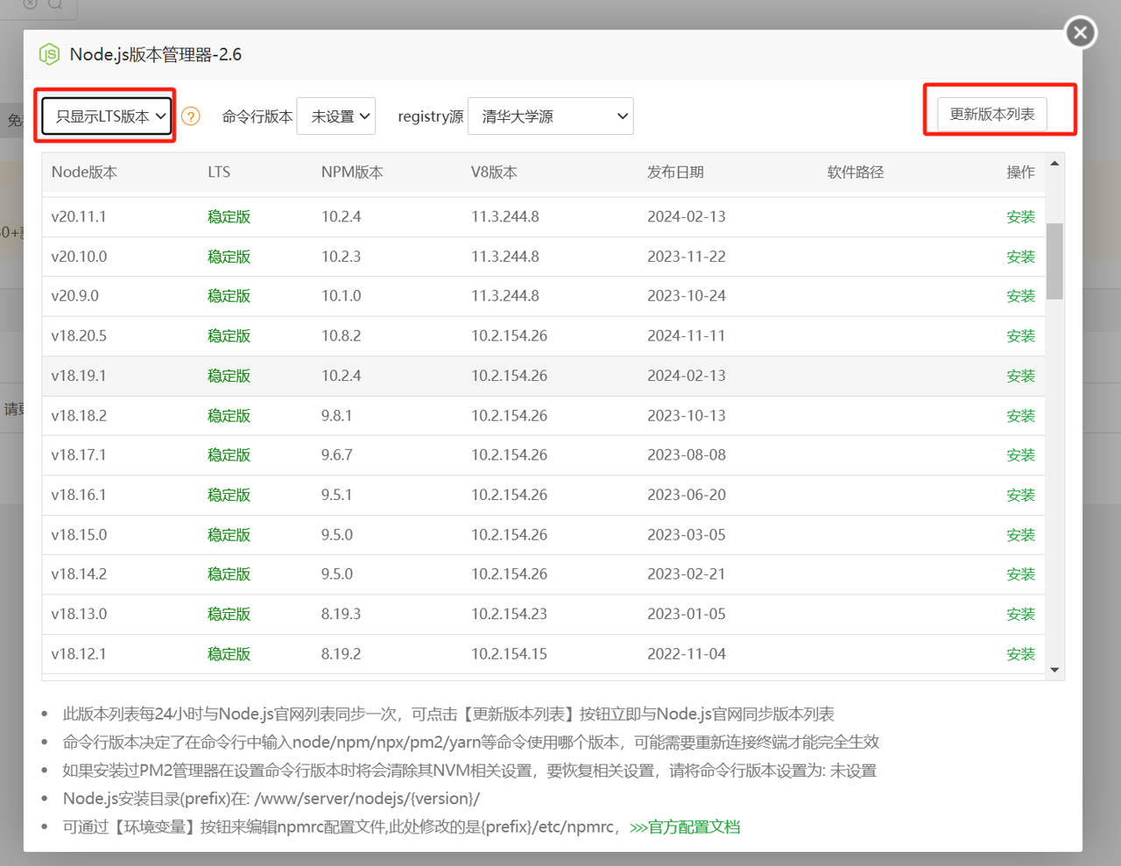Click NPM version 9.8.1 cell

336,416
